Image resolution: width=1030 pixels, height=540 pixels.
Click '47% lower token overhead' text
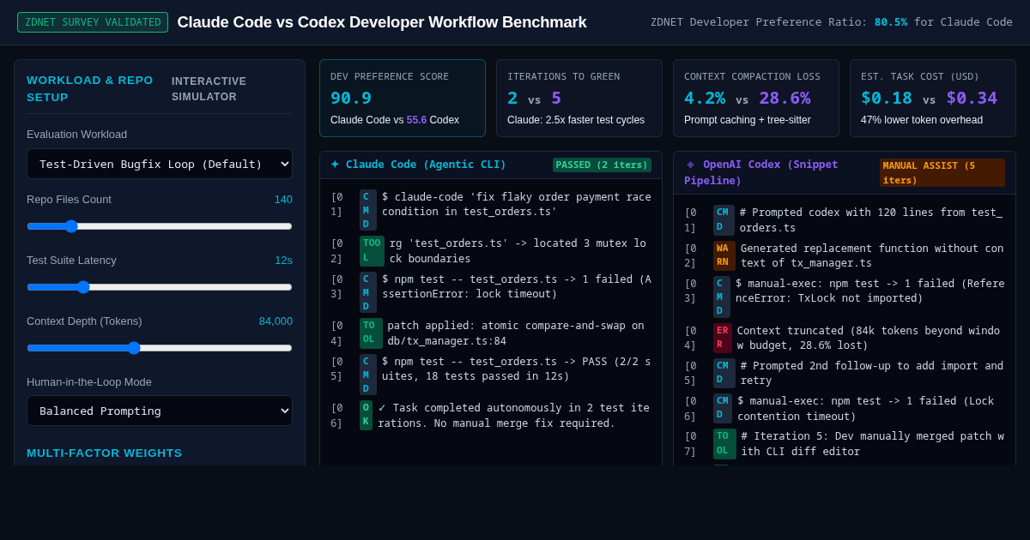(x=922, y=120)
